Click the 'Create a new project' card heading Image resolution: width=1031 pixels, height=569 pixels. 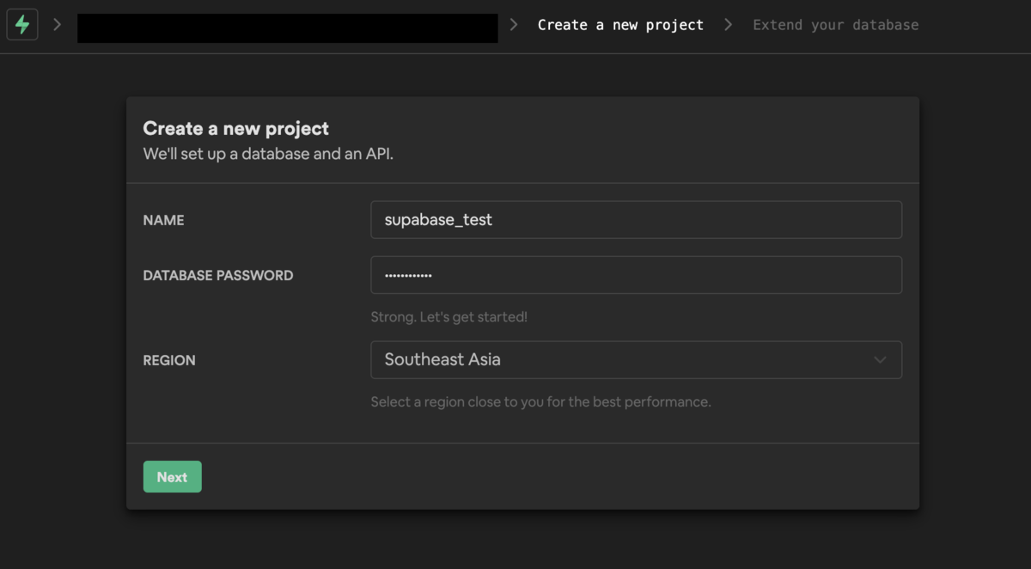[x=235, y=129]
